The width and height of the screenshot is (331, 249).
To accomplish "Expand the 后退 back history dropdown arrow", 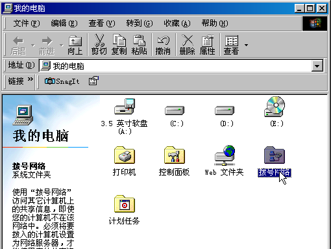I will 33,46.
